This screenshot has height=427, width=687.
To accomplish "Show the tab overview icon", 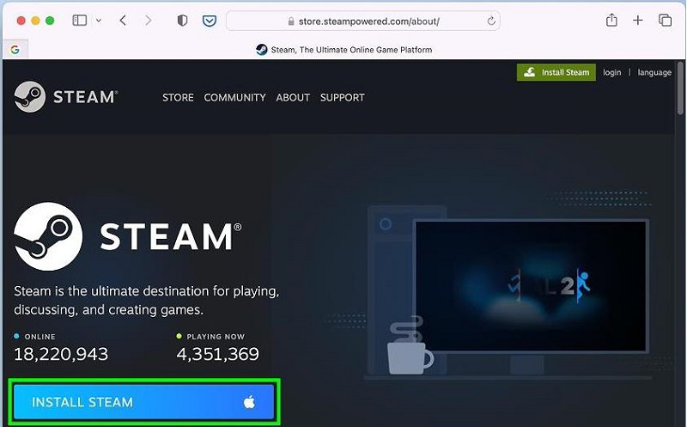I will click(x=665, y=21).
